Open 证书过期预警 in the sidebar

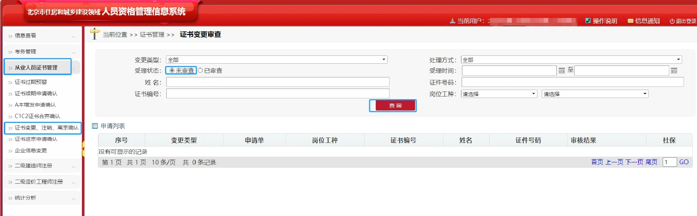coord(31,82)
